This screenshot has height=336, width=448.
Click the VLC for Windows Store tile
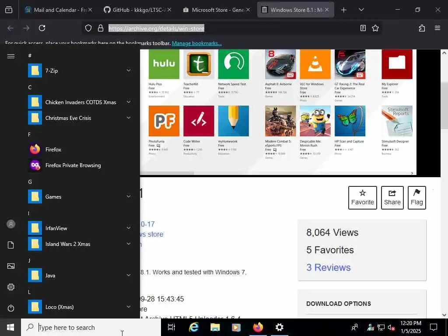coord(315,64)
